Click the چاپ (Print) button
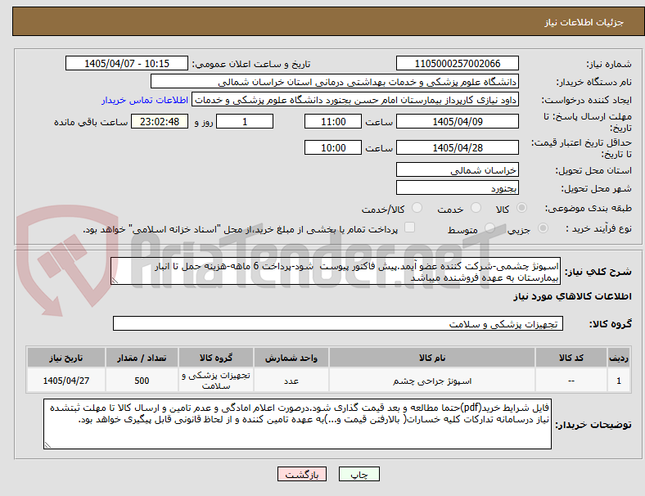 [359, 474]
